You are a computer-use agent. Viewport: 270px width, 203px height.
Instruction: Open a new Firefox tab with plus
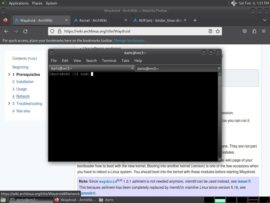click(x=195, y=20)
